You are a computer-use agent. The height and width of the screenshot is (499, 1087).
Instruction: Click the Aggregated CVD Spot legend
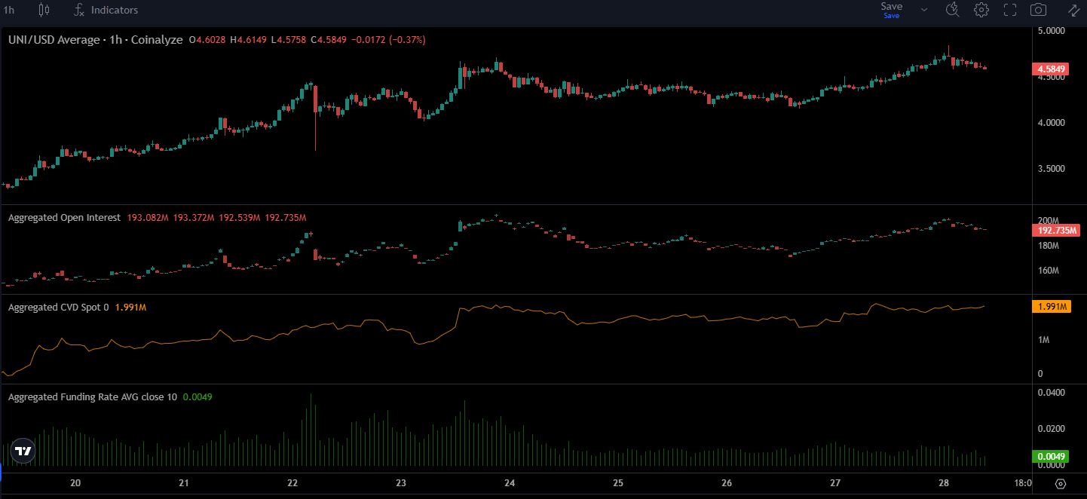pyautogui.click(x=59, y=308)
